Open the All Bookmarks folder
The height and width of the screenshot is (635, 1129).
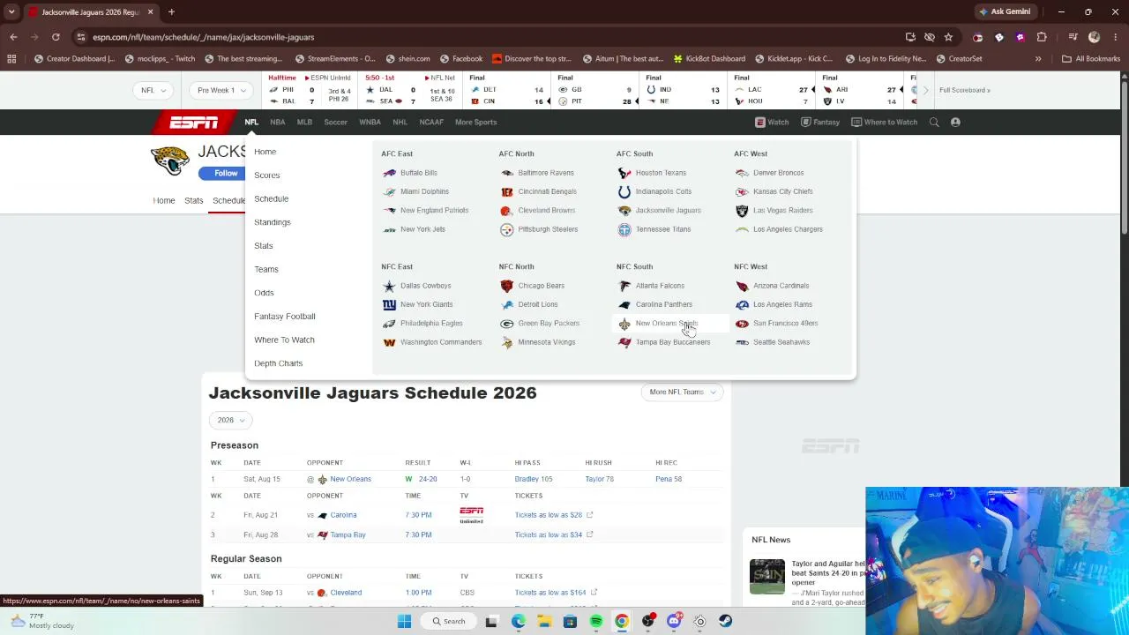click(x=1091, y=59)
